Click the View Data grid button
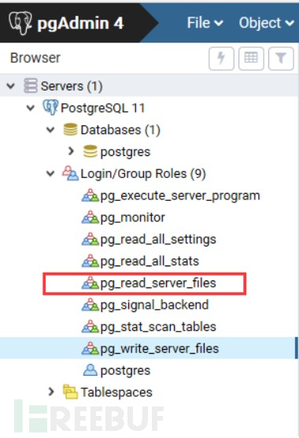Image resolution: width=299 pixels, height=438 pixels. [251, 58]
